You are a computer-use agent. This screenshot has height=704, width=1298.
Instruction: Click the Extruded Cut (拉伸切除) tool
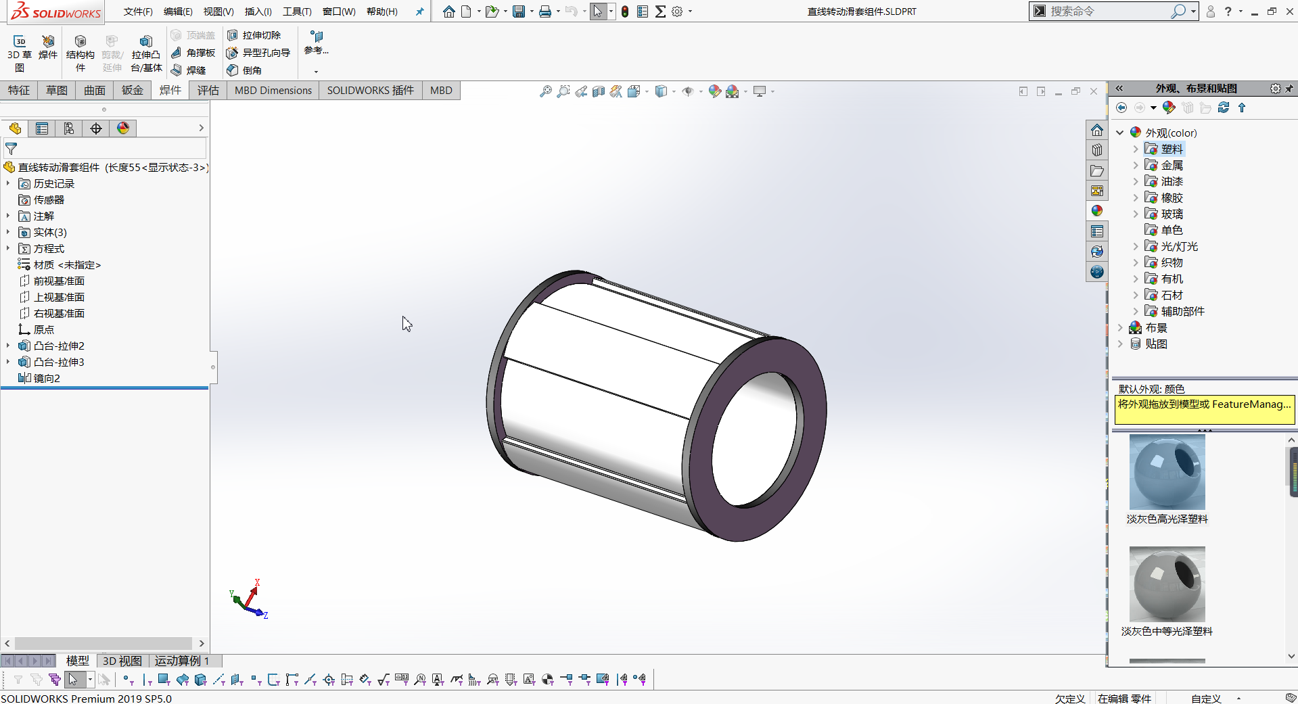tap(254, 35)
